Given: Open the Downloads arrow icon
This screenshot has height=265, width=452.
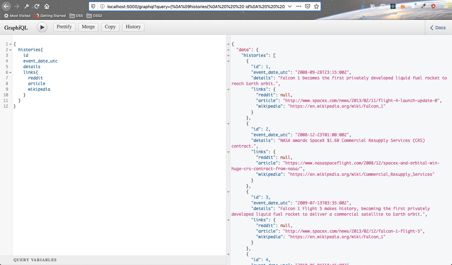Looking at the screenshot, I should 363,6.
